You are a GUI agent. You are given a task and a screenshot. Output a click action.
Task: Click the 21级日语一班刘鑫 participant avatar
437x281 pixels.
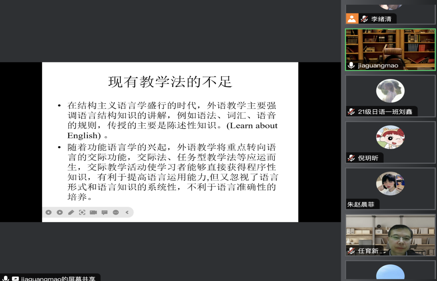(x=390, y=91)
